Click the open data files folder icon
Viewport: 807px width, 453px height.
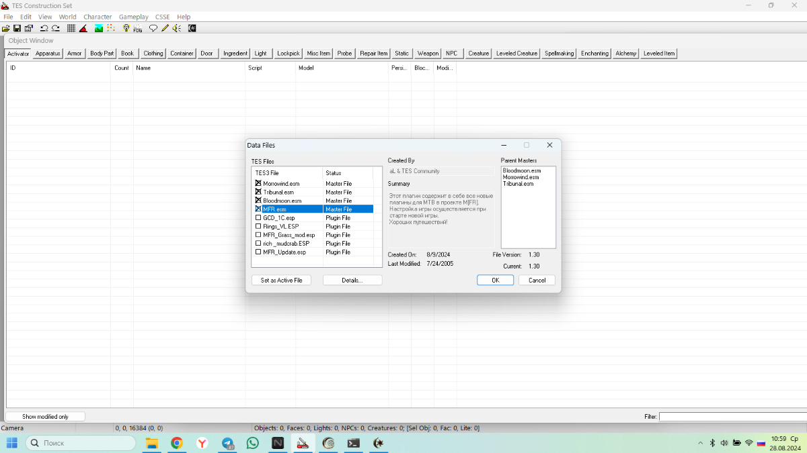click(6, 28)
